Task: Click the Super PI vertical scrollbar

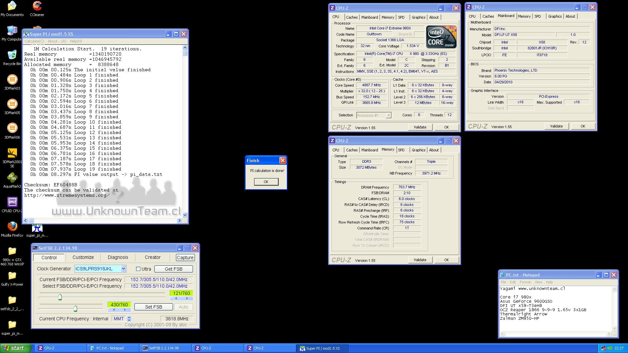Action: pyautogui.click(x=185, y=131)
